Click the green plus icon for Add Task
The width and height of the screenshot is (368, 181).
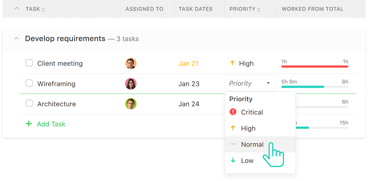[x=29, y=124]
